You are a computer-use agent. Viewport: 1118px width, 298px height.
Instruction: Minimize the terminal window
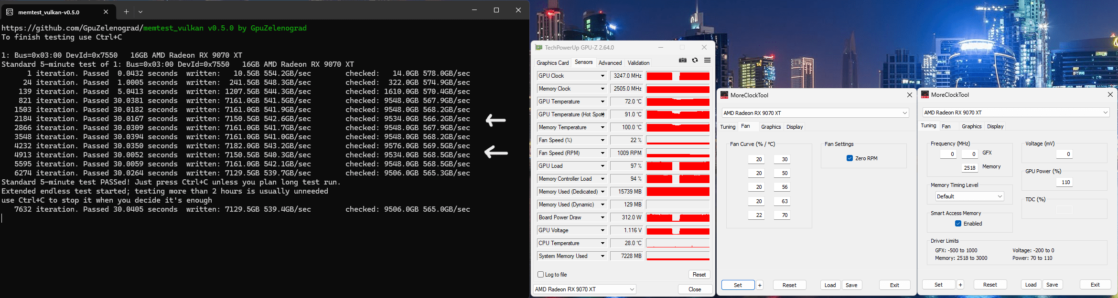pyautogui.click(x=474, y=10)
